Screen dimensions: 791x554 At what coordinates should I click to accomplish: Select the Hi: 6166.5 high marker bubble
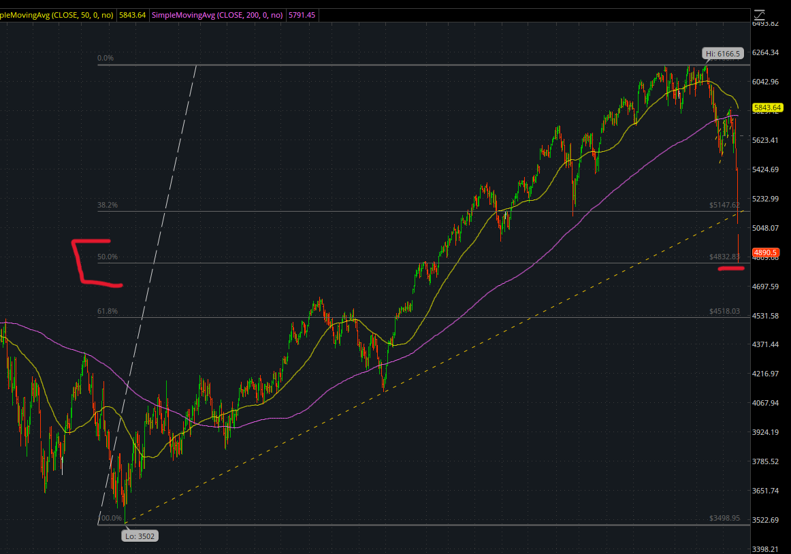coord(723,52)
